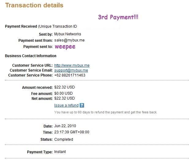Click the 60 days refund notice text
Viewport: 192px width, 161px height.
coord(106,112)
